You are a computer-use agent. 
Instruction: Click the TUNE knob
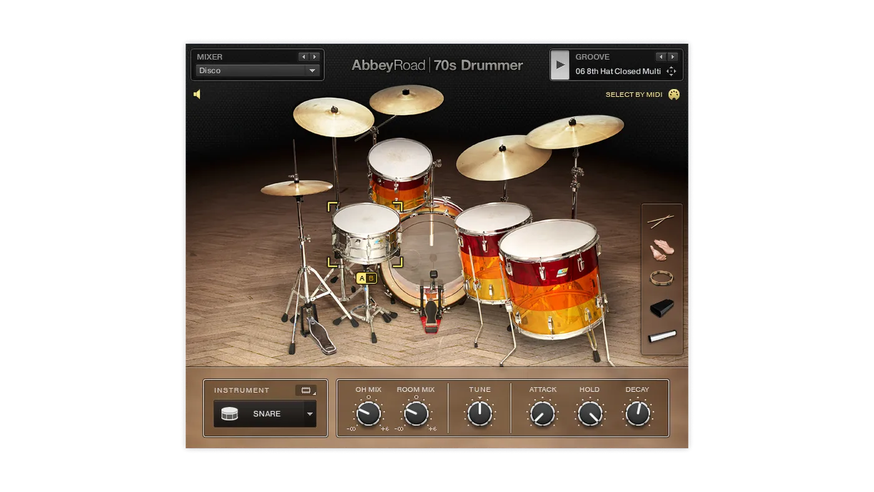click(479, 413)
